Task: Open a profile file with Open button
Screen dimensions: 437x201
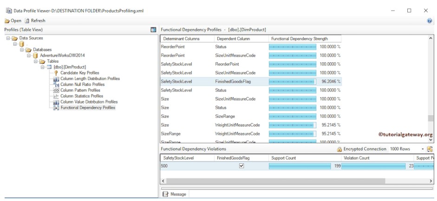Action: (13, 20)
